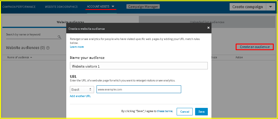Click the Create campaign button
Viewport: 278px width, 119px height.
coord(247,7)
